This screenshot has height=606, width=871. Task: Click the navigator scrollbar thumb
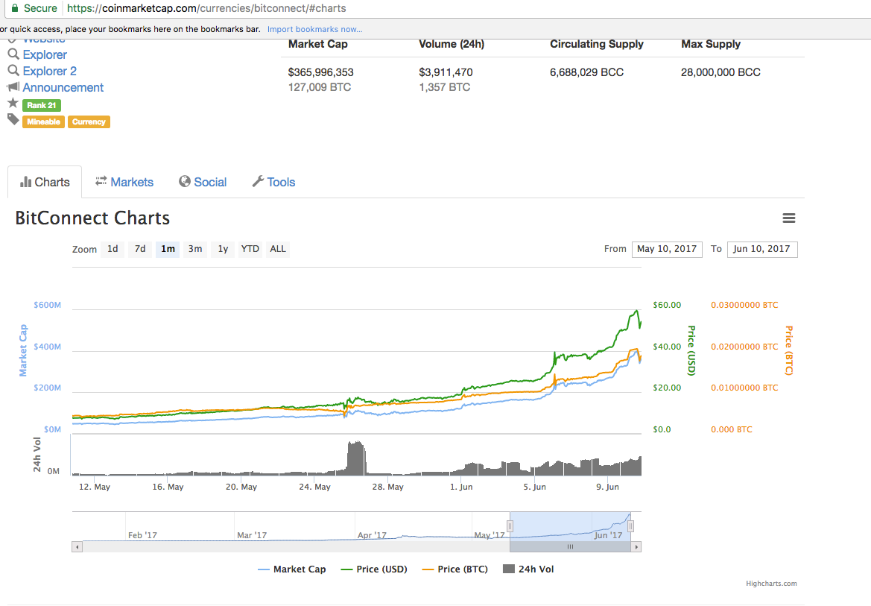[570, 547]
